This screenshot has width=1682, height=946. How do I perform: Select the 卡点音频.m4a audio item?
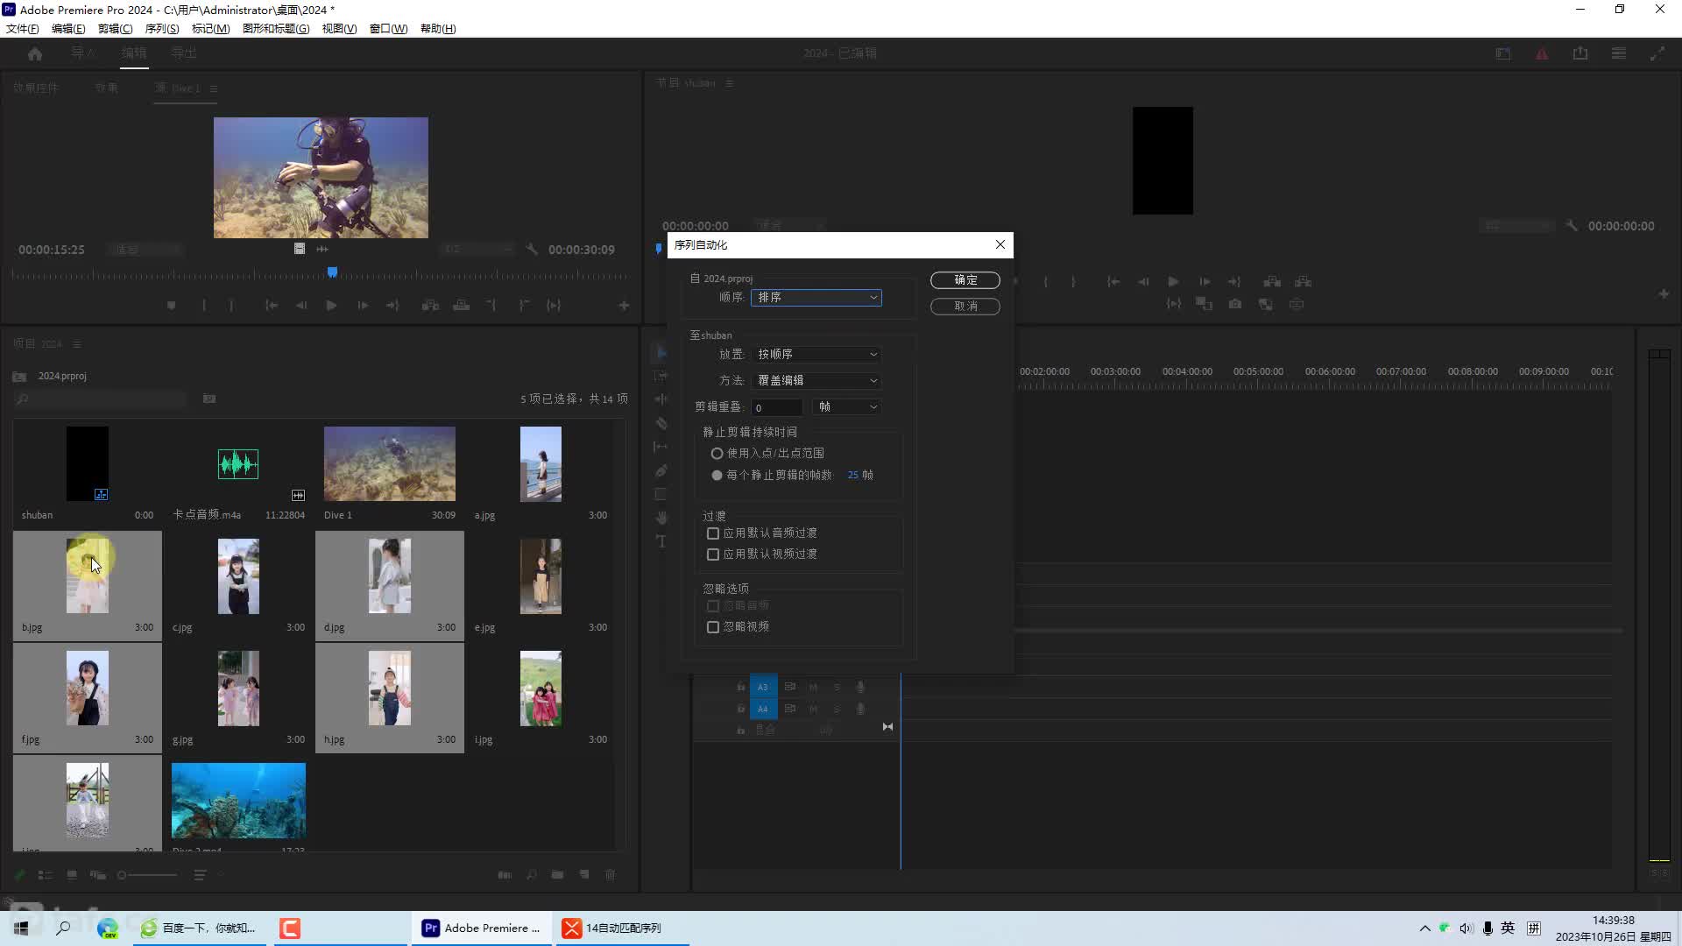[238, 464]
